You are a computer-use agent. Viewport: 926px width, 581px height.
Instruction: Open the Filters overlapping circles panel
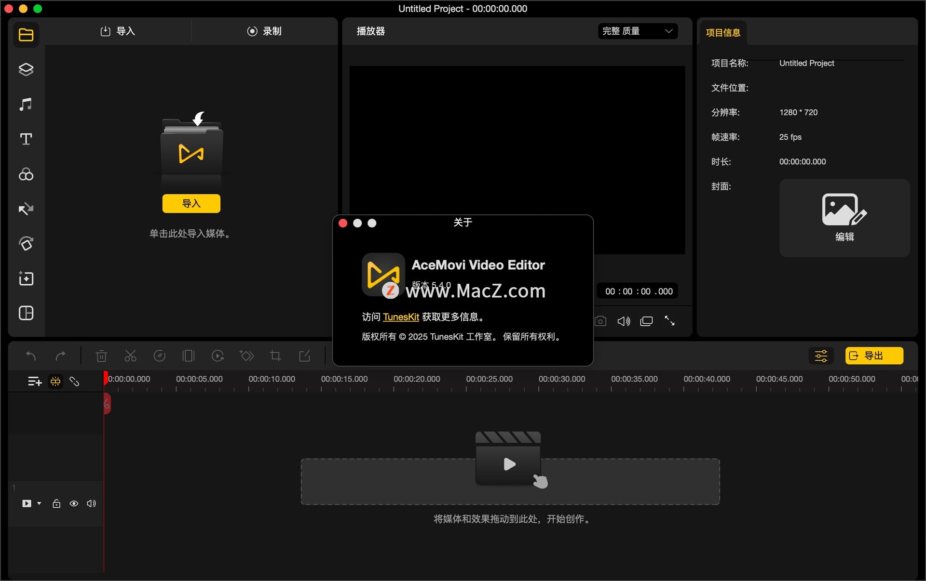click(26, 174)
